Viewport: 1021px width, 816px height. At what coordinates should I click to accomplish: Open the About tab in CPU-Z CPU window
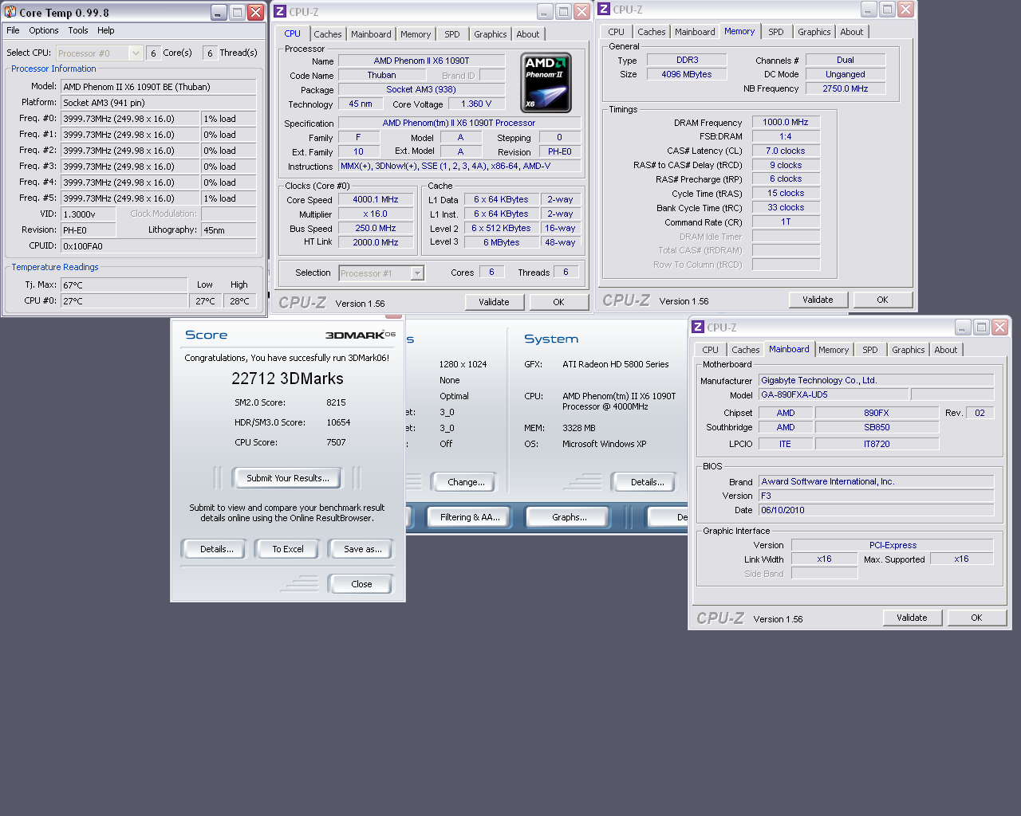(x=528, y=34)
